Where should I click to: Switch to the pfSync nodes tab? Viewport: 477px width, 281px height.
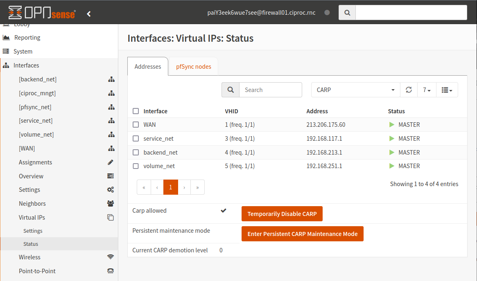click(x=193, y=66)
